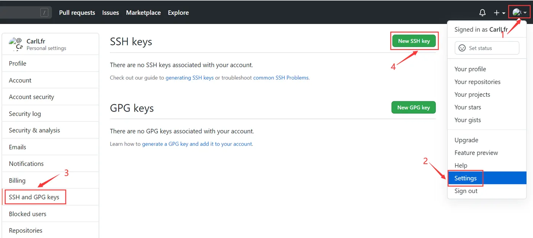533x238 pixels.
Task: Open Feature preview from user menu
Action: 476,153
